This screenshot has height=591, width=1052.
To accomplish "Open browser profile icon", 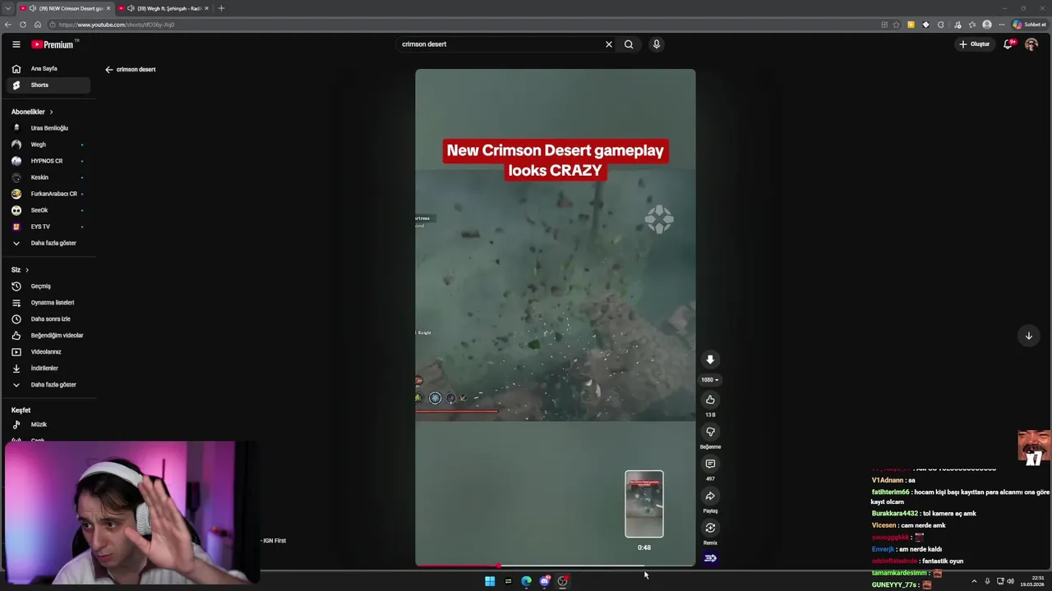I will coord(987,25).
